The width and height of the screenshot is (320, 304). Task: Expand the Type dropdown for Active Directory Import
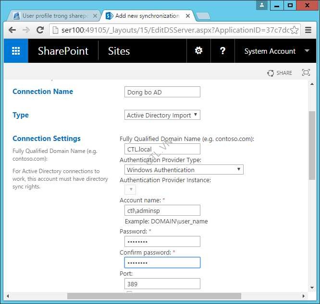(162, 115)
